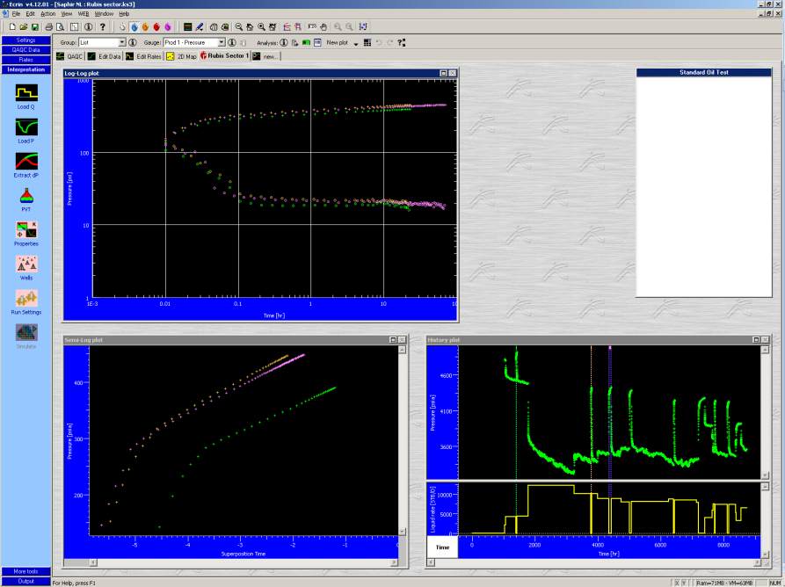The height and width of the screenshot is (587, 785).
Task: Click the Time button in History plot
Action: [x=441, y=547]
